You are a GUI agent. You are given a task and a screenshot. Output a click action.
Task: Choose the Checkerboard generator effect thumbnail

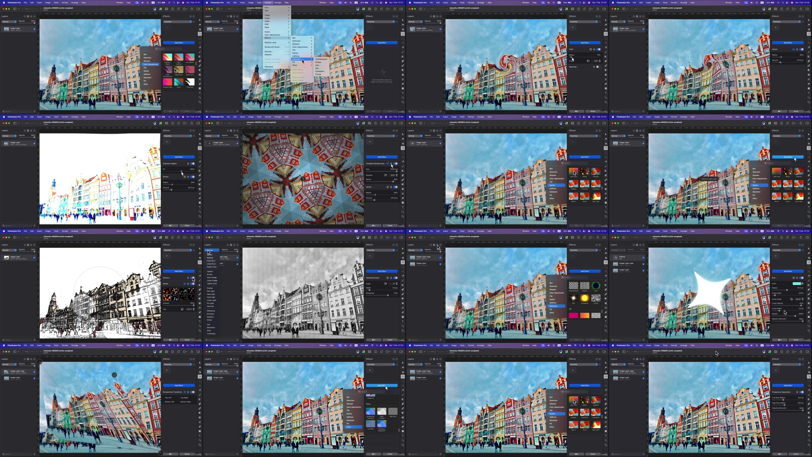573,286
